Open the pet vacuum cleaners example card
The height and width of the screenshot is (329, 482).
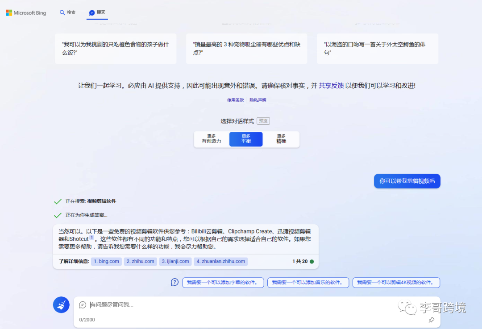click(246, 49)
